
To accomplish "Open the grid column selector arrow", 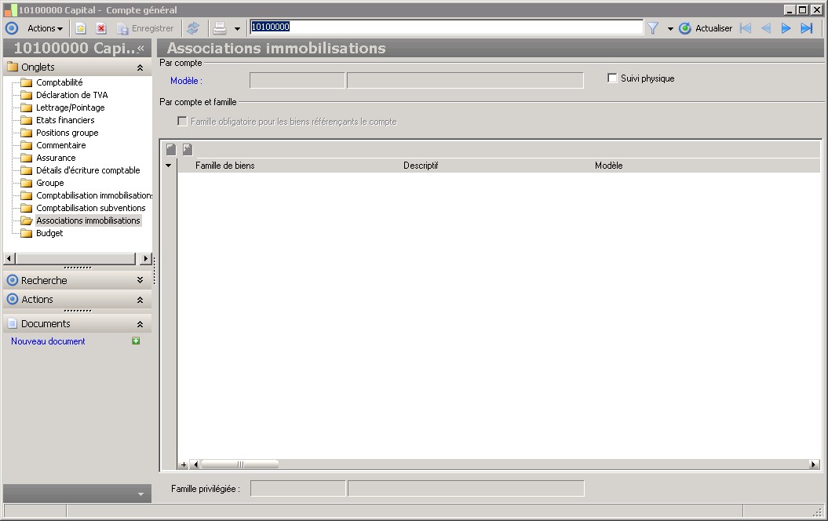I will tap(169, 166).
